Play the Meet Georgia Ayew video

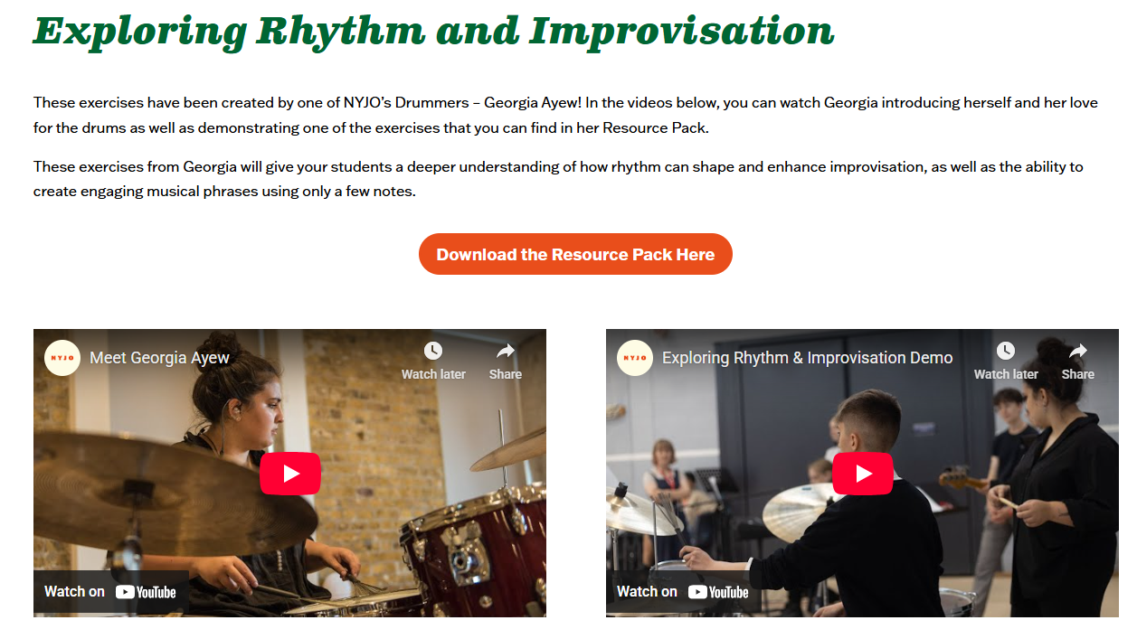point(290,474)
